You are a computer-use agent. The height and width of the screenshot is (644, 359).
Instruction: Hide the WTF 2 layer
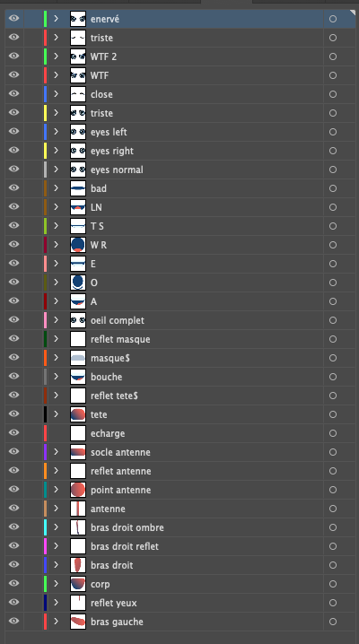tap(14, 57)
